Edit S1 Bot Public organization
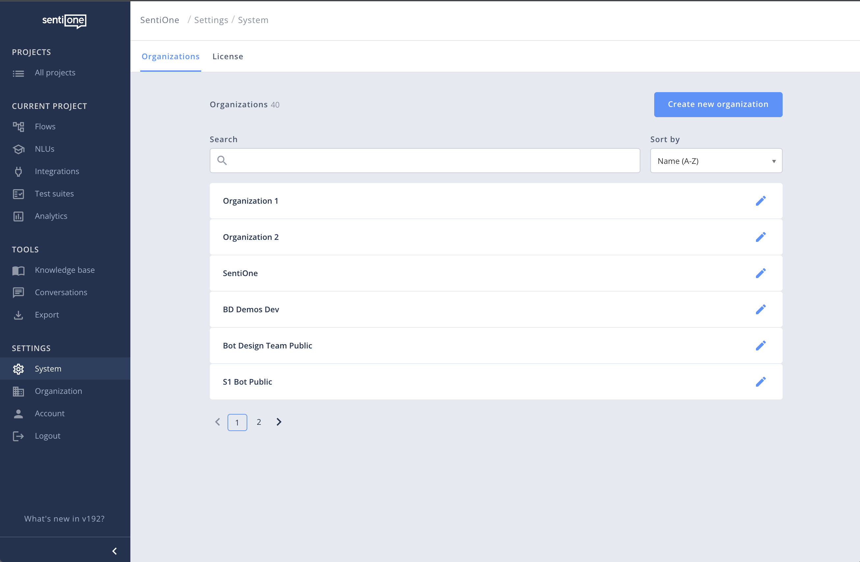Screen dimensions: 860x562 760,382
